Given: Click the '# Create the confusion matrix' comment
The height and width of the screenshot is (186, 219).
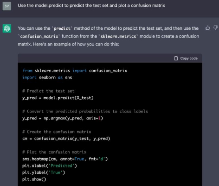Looking at the screenshot, I should (x=57, y=132).
